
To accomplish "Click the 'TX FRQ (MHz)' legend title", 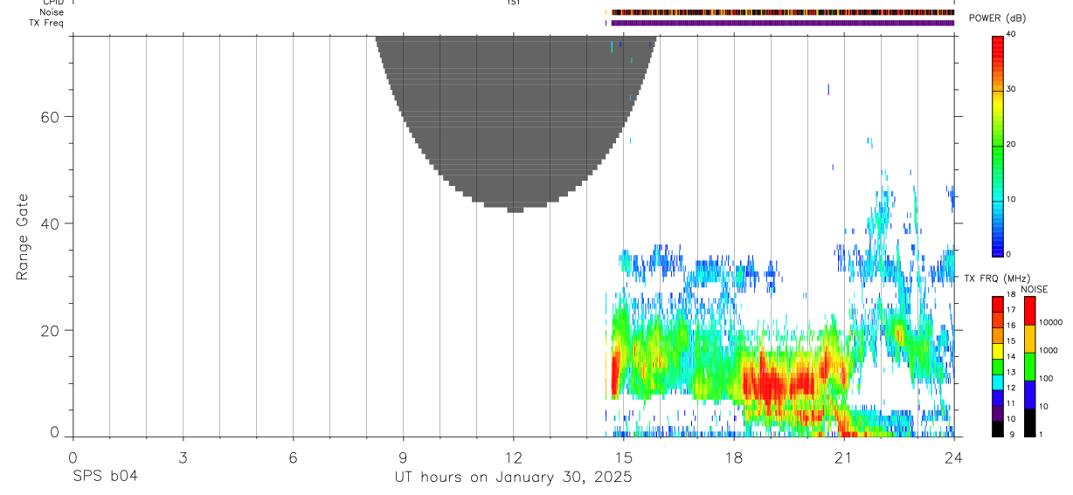I will tap(998, 278).
